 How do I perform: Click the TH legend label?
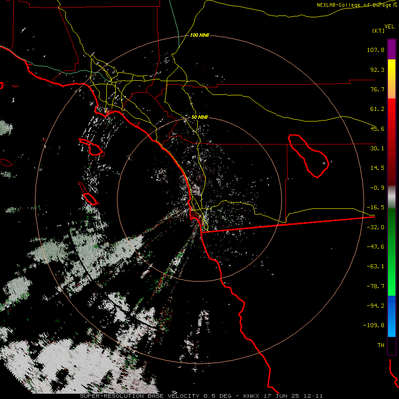click(x=381, y=345)
